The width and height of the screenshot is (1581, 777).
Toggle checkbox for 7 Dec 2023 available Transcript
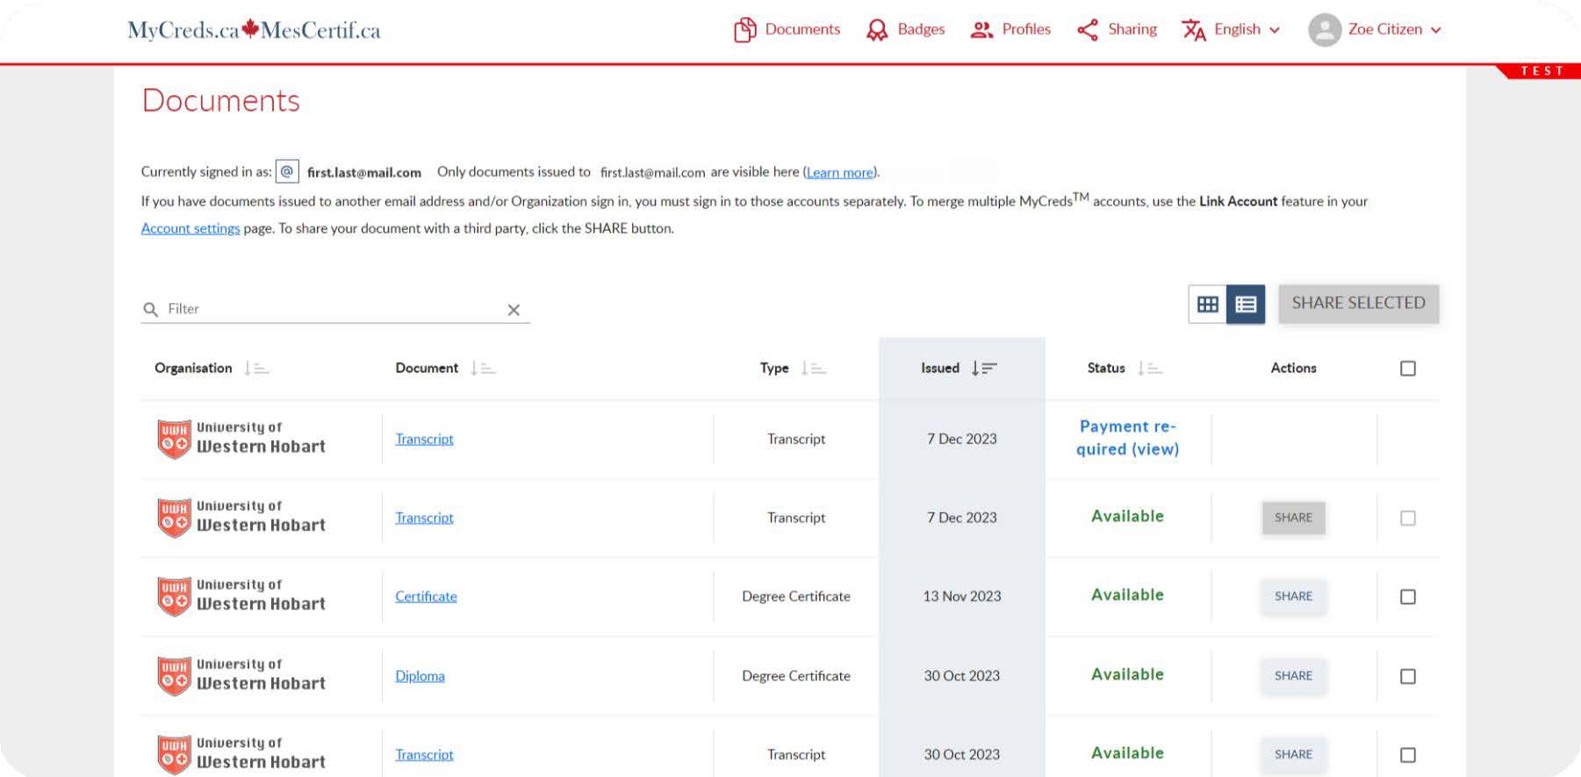1408,518
